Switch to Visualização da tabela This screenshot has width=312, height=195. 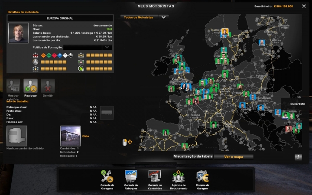point(193,156)
